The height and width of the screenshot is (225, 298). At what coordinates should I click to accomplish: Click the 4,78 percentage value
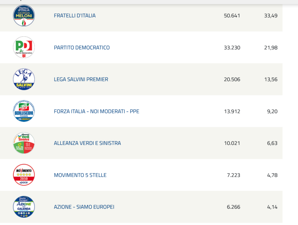(x=272, y=175)
